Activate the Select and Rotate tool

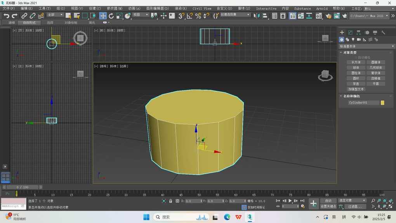111,16
